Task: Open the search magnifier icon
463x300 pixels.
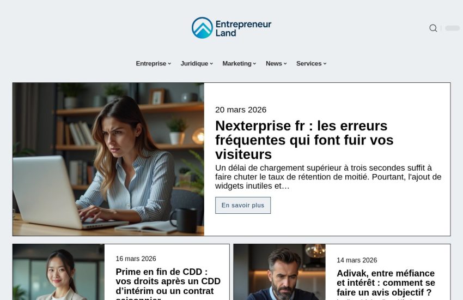Action: [433, 28]
